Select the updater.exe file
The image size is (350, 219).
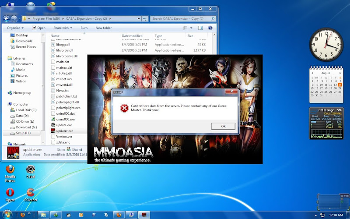tap(64, 131)
